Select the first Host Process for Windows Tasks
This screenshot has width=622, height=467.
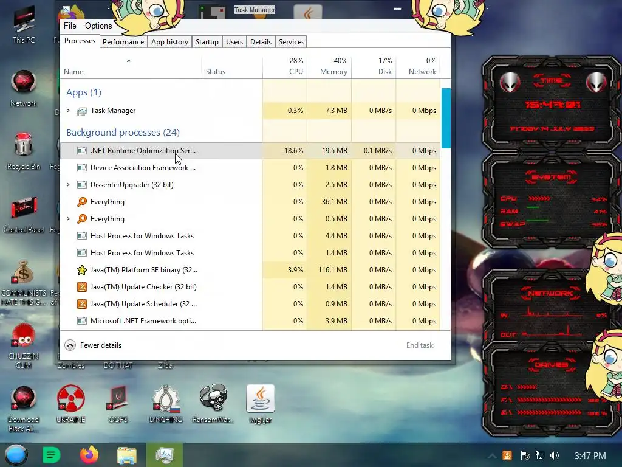click(250, 236)
